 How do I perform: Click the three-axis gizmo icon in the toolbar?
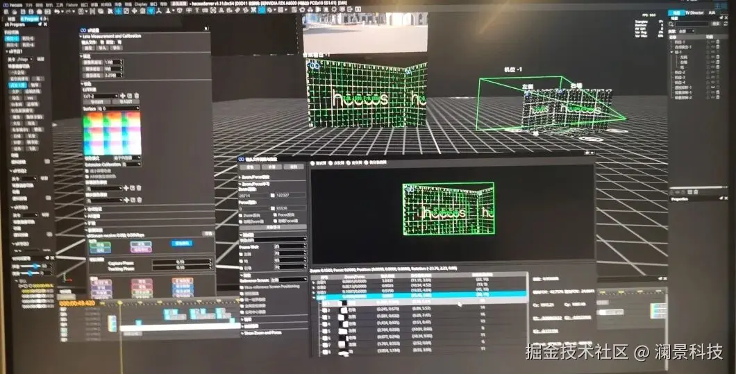click(158, 10)
